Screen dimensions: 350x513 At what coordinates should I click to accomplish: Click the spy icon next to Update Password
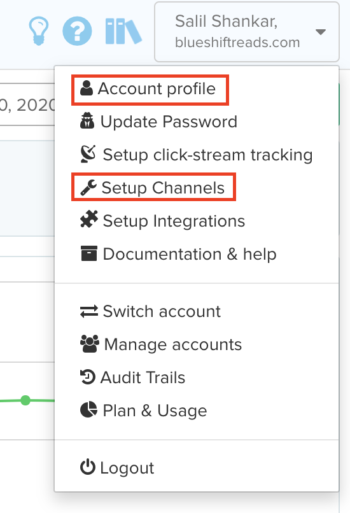tap(87, 120)
